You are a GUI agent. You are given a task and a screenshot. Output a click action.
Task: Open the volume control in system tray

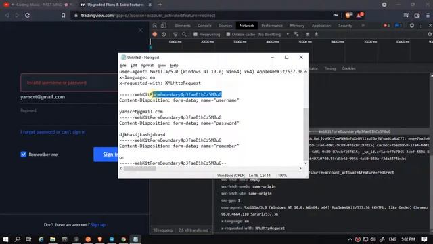pyautogui.click(x=373, y=239)
